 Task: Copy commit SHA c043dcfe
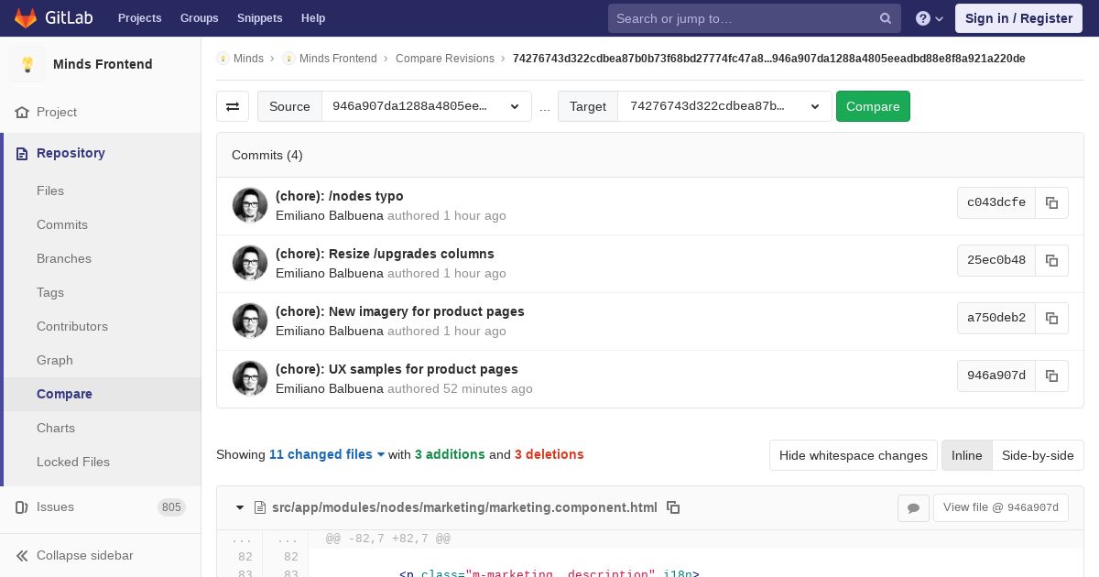click(1051, 202)
